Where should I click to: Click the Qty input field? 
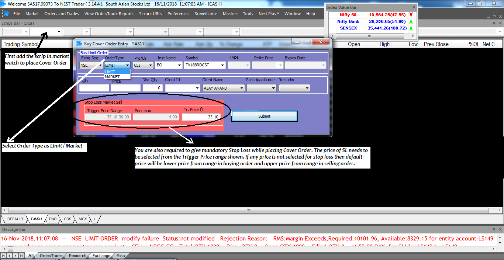click(x=94, y=88)
